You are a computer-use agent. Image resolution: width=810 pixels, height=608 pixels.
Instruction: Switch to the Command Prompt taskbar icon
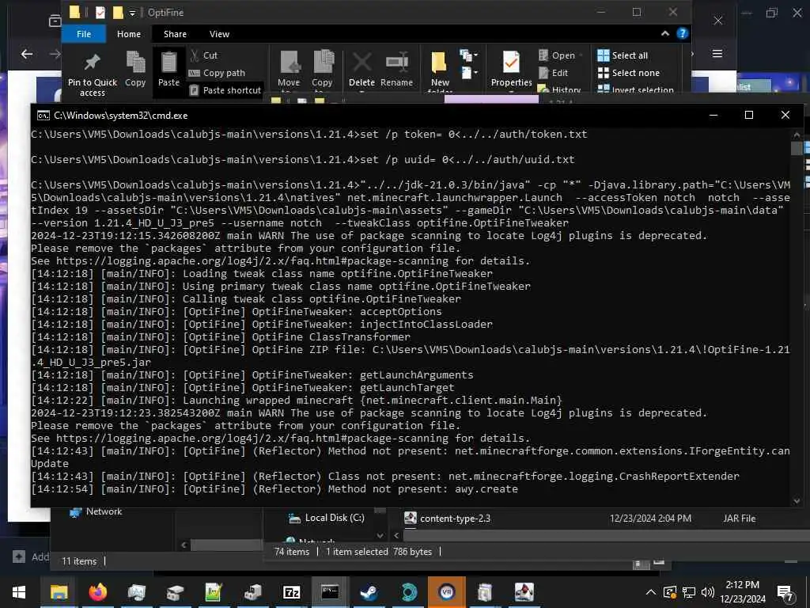pyautogui.click(x=330, y=592)
